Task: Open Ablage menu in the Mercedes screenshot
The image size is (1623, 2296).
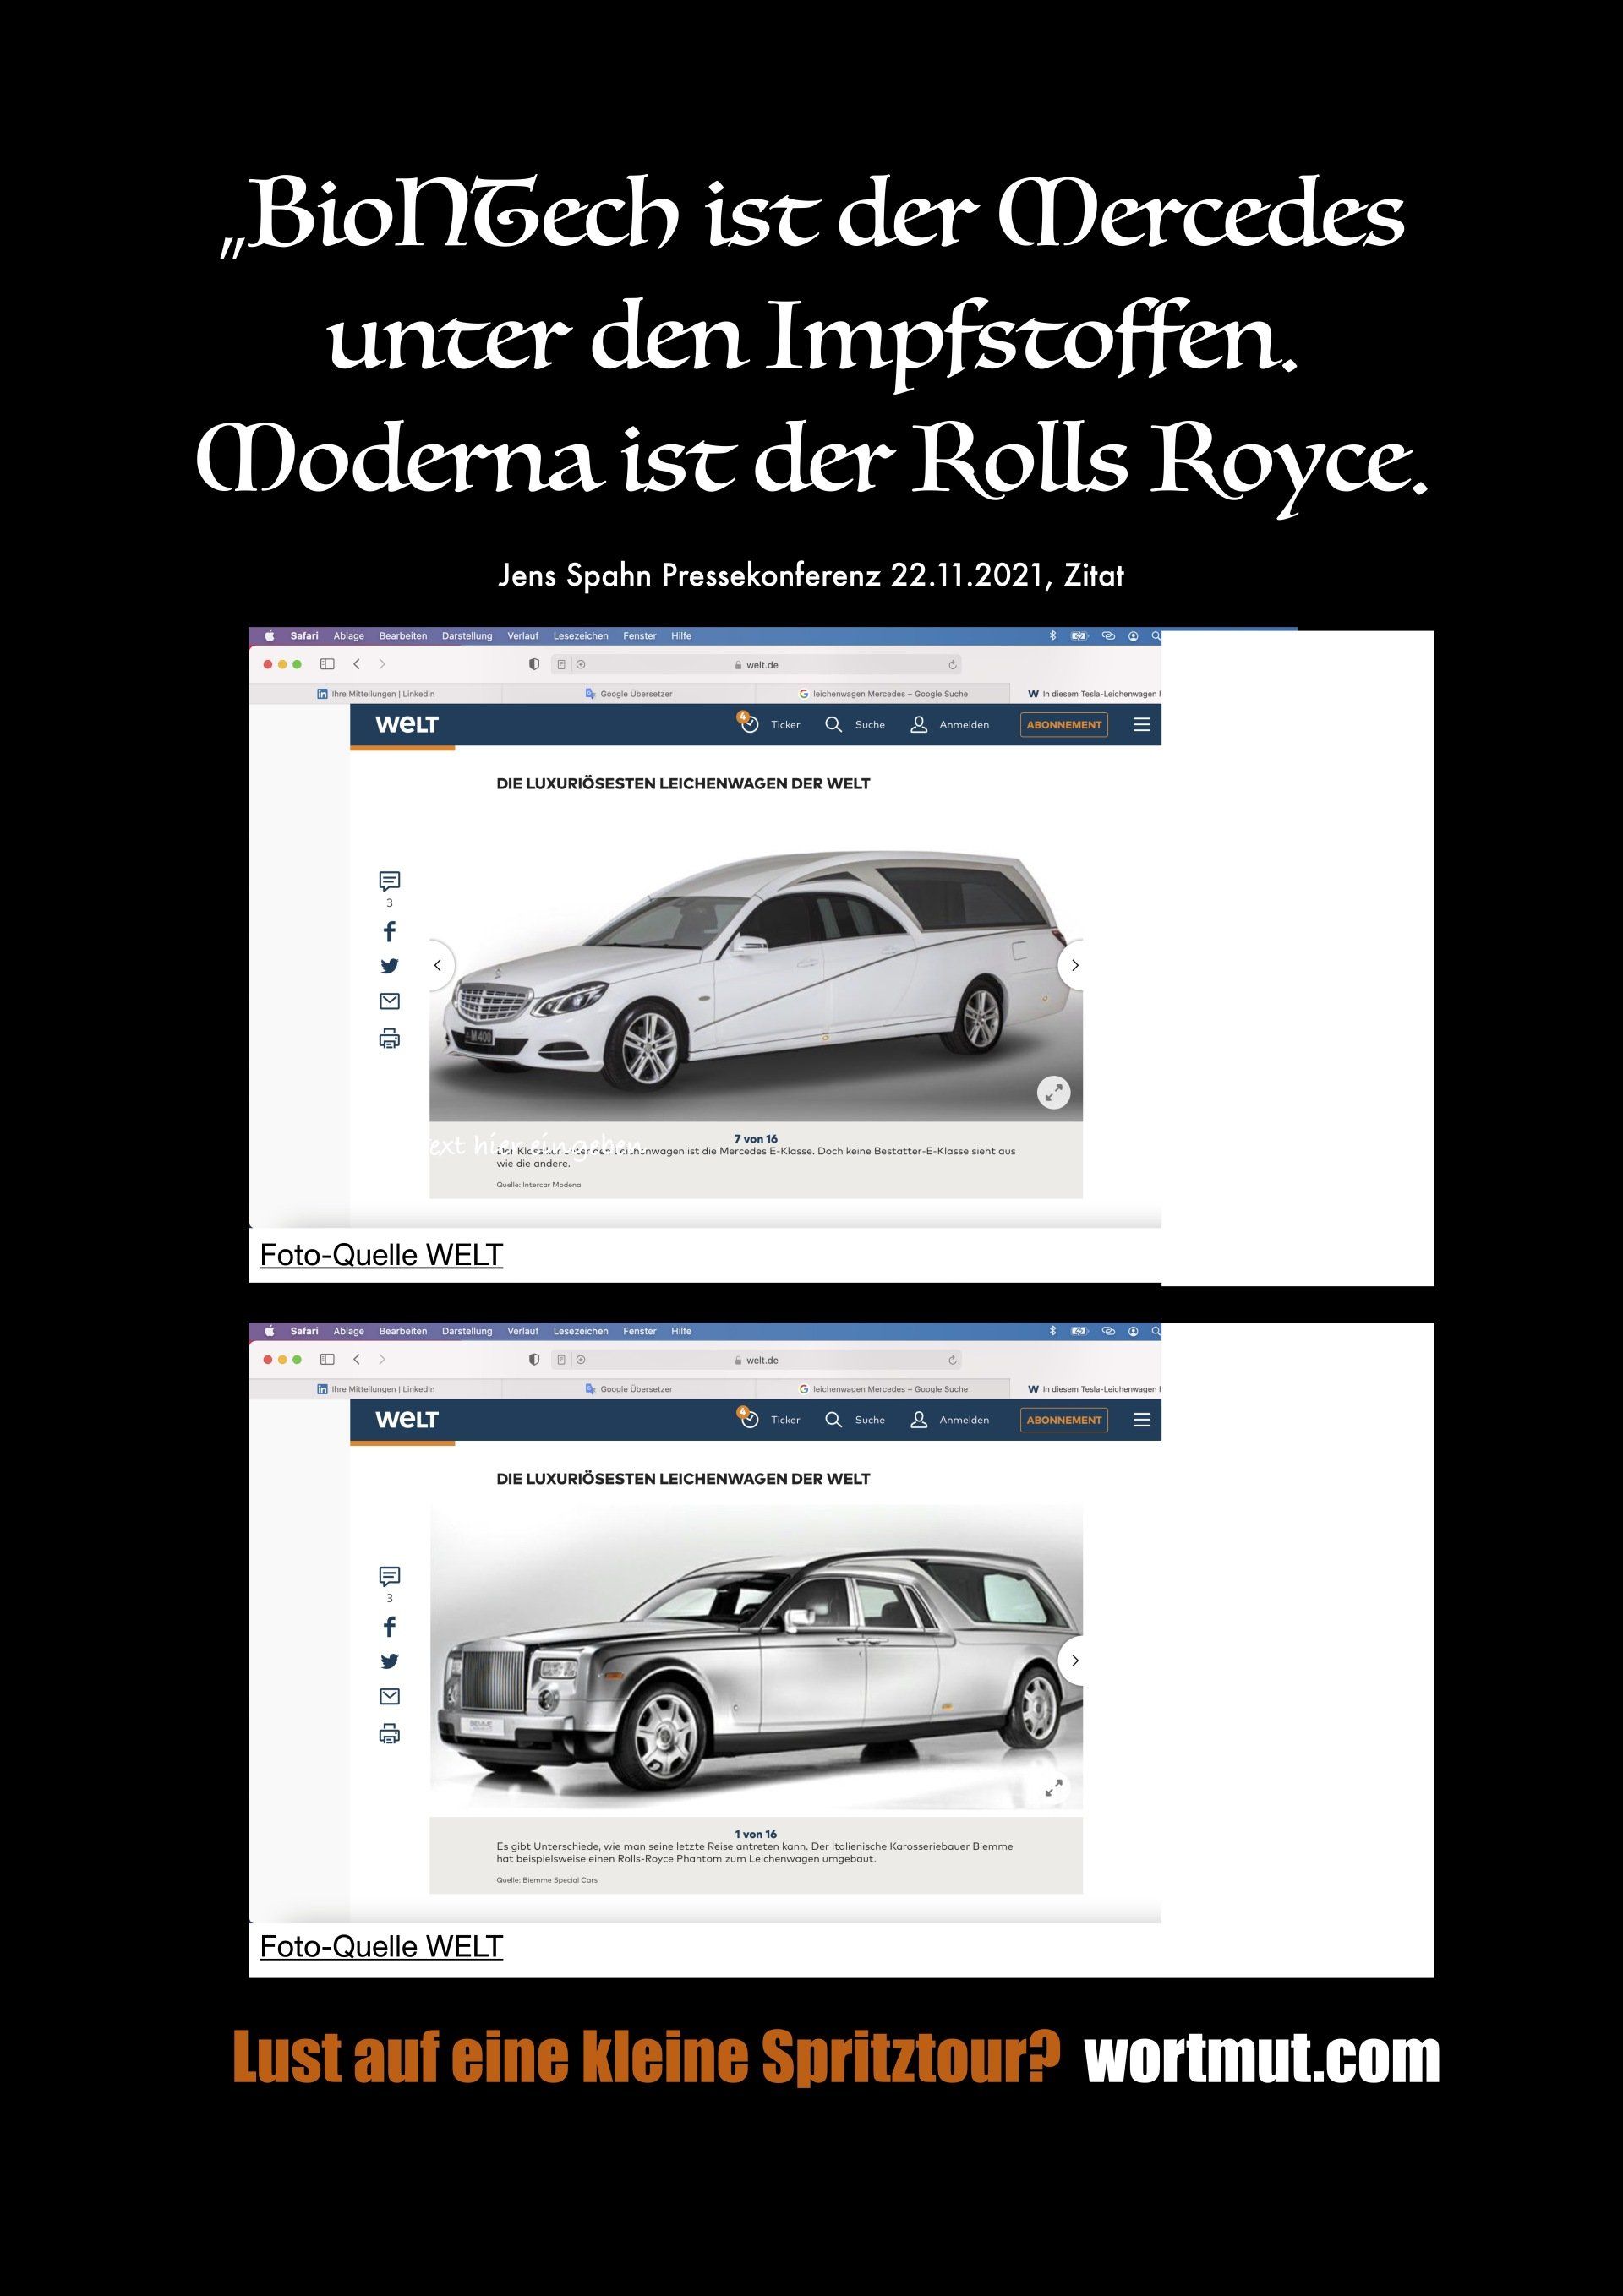Action: [x=348, y=635]
